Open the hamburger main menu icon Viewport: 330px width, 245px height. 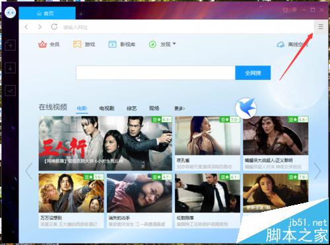coord(321,26)
